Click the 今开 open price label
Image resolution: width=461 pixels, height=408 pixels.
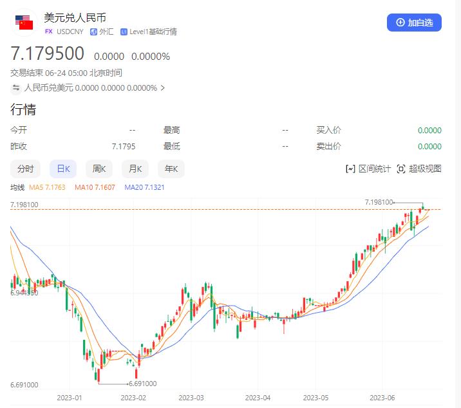(x=19, y=130)
